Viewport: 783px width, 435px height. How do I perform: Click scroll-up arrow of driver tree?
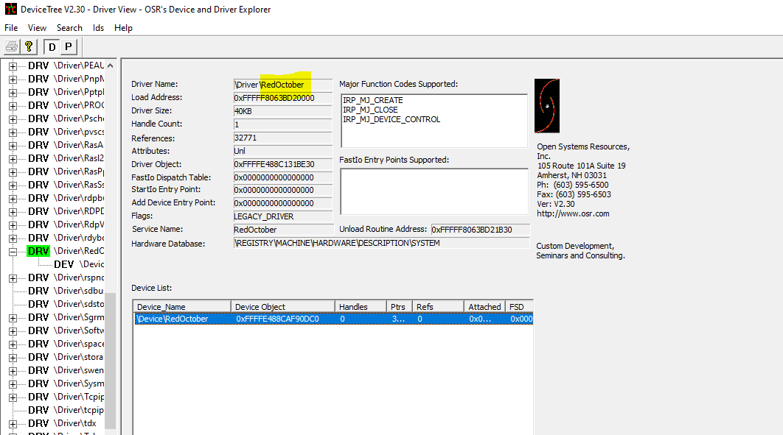tap(111, 66)
